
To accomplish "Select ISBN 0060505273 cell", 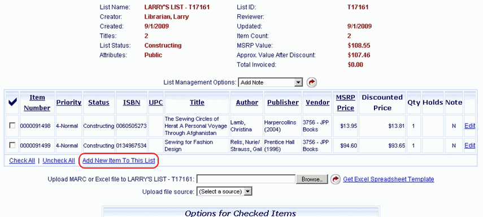I will click(132, 126).
